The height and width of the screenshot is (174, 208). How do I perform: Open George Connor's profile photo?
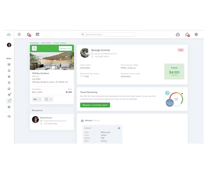(85, 53)
